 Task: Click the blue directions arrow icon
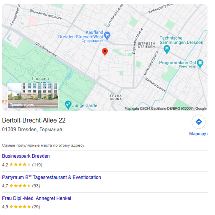point(198,122)
